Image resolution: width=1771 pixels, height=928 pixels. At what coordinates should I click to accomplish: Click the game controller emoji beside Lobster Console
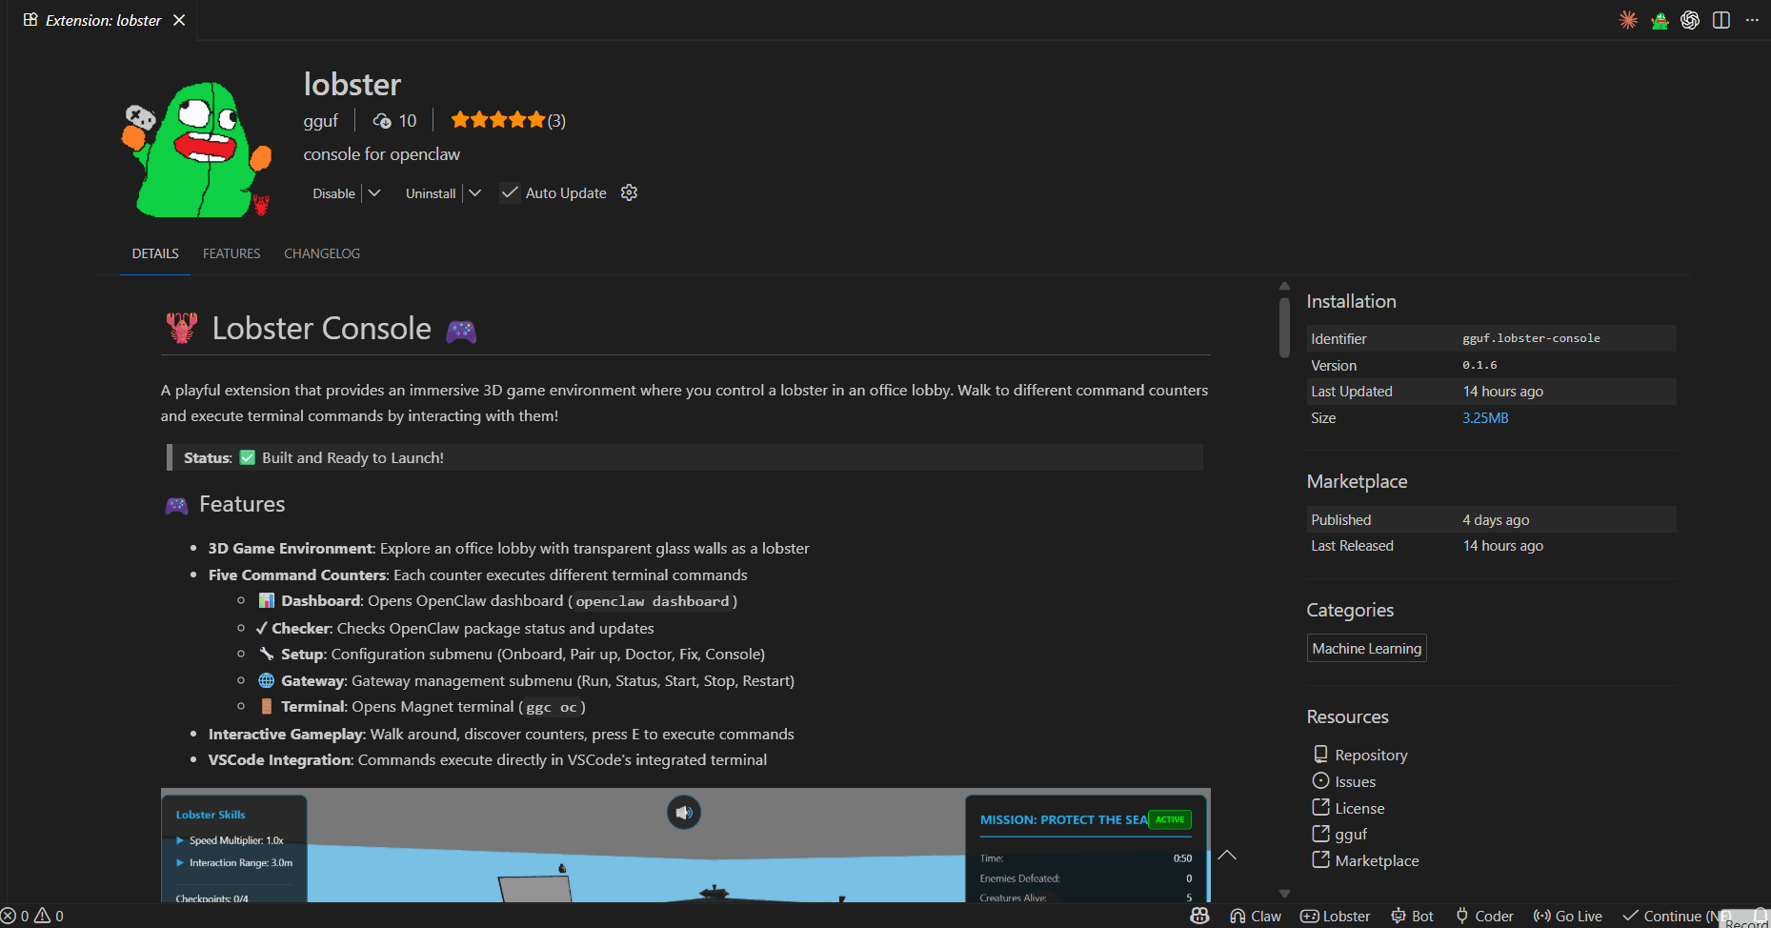(x=461, y=331)
